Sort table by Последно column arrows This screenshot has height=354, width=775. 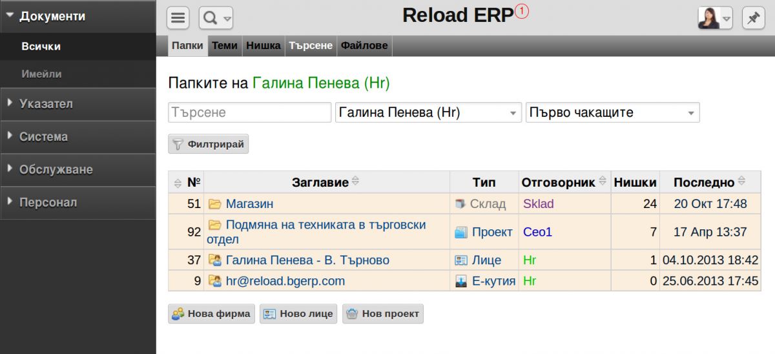point(741,182)
